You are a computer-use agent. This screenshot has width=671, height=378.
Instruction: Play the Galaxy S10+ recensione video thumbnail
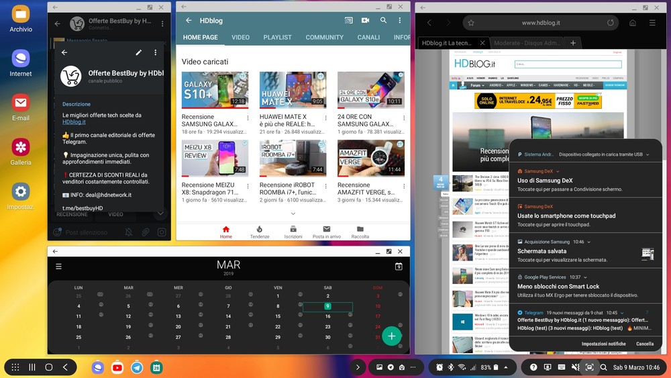pyautogui.click(x=215, y=90)
